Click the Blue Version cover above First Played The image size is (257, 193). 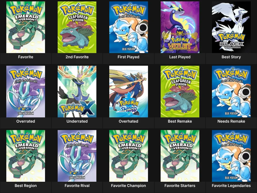point(128,27)
